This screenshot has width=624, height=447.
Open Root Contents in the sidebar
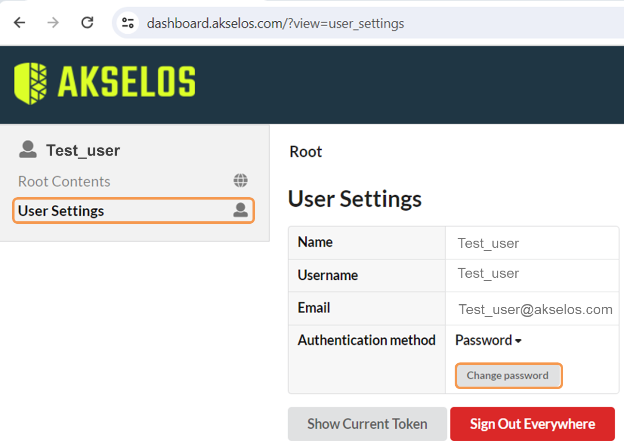point(64,182)
